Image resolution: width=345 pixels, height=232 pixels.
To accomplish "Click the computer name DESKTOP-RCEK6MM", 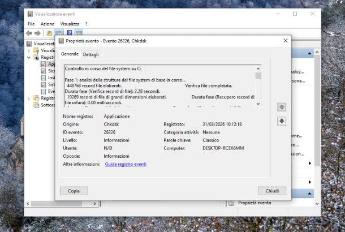I will (x=223, y=148).
